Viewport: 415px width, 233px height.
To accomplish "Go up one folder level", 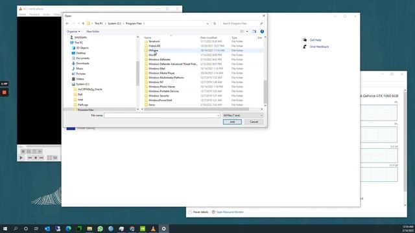I will pyautogui.click(x=83, y=23).
